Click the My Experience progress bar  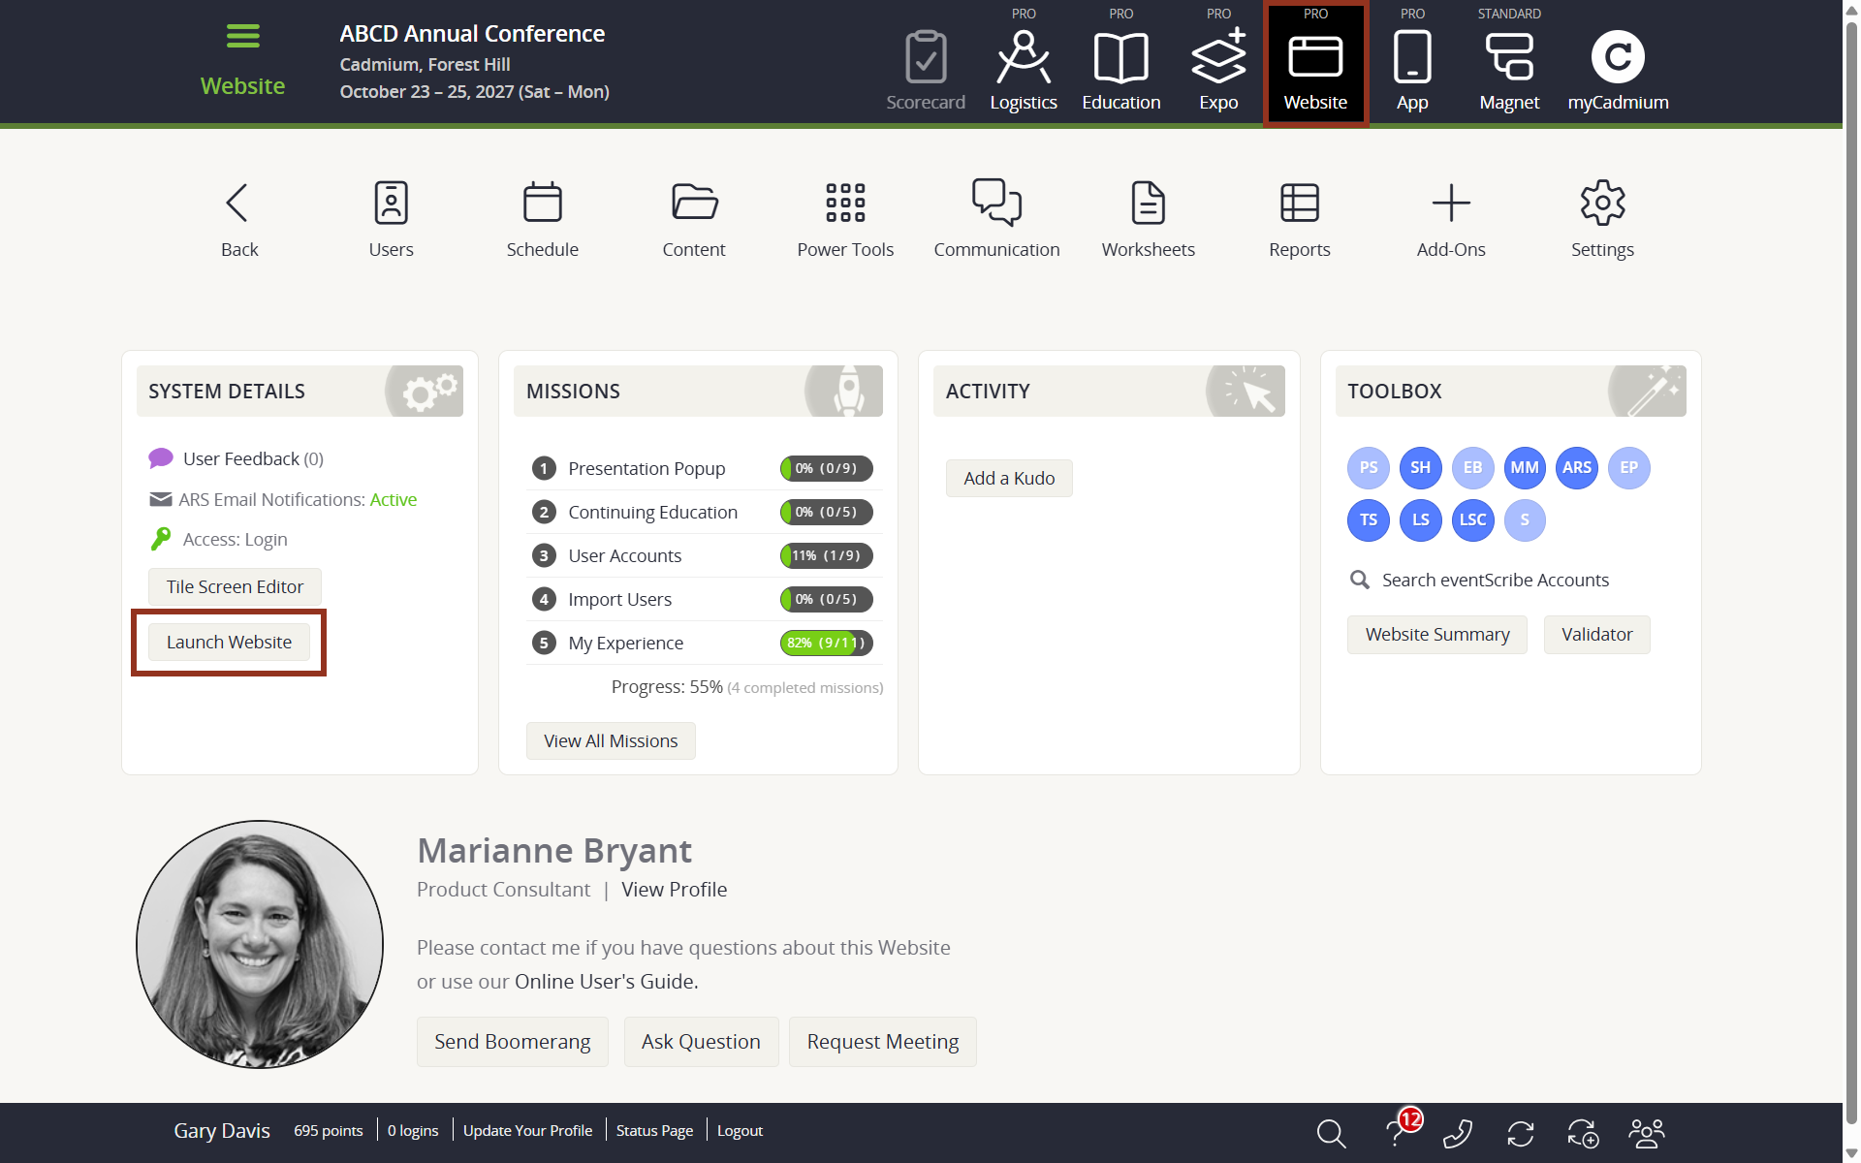826,643
